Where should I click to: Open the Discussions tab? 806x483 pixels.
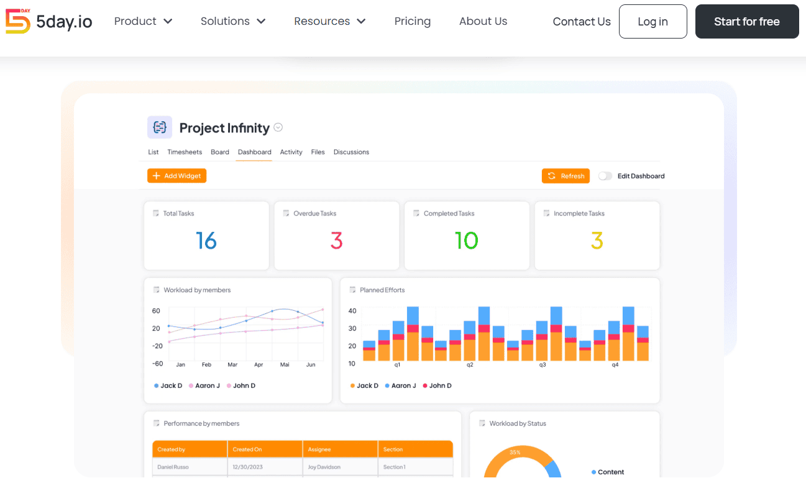[x=351, y=152]
